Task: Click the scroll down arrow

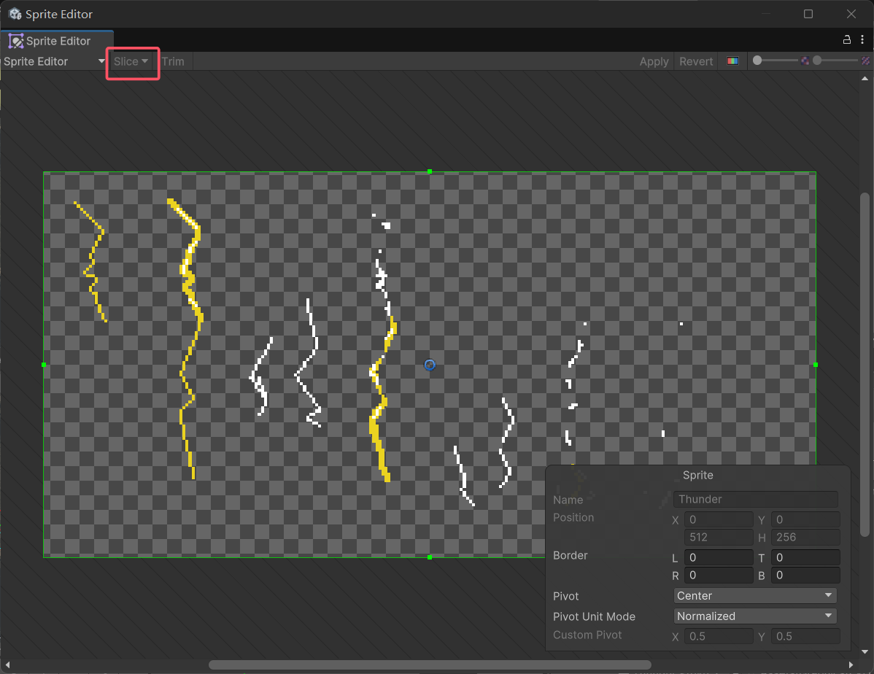Action: click(x=865, y=651)
